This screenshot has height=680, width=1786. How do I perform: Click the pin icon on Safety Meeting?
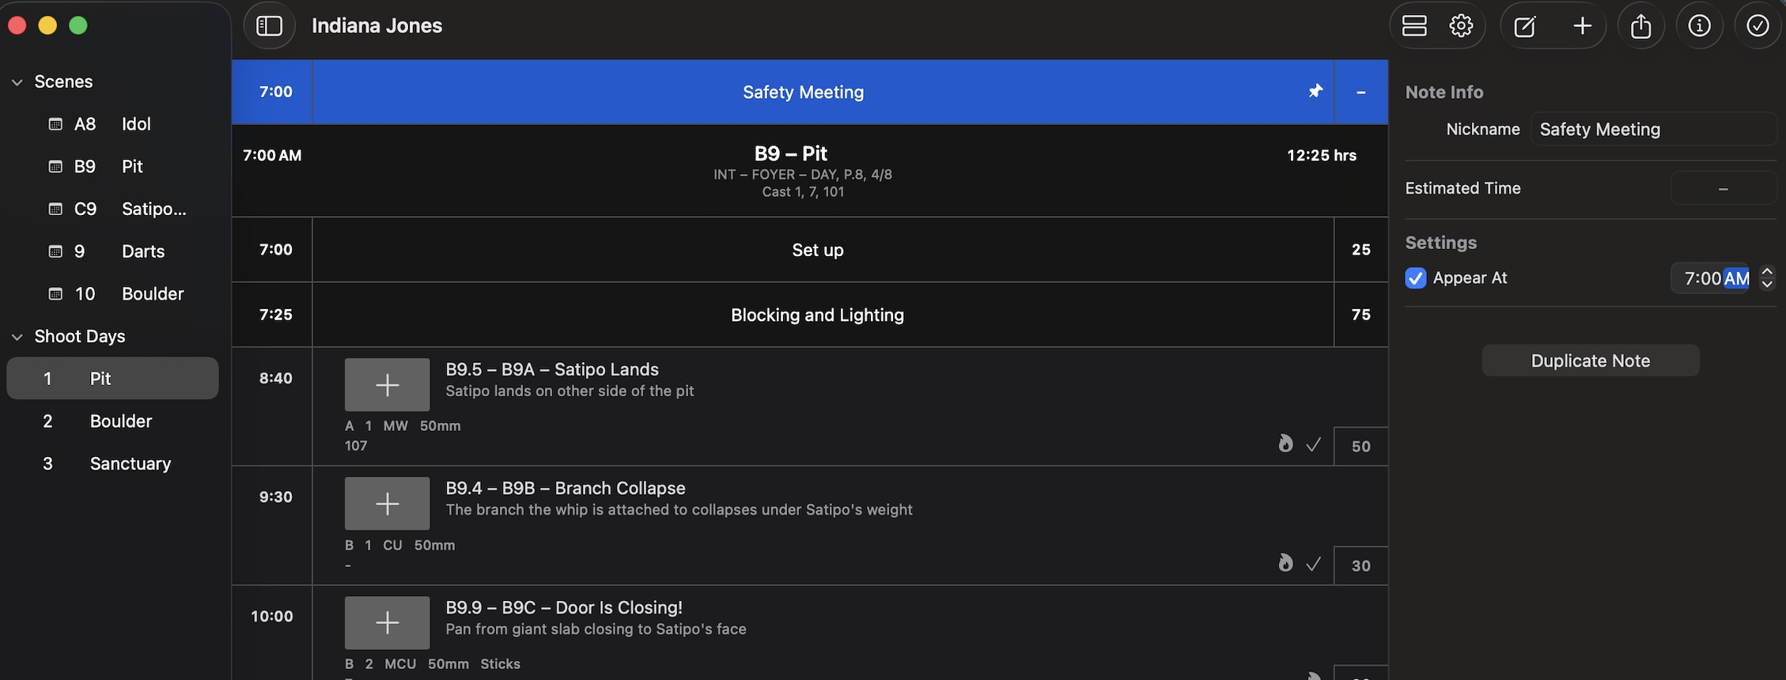[1315, 92]
